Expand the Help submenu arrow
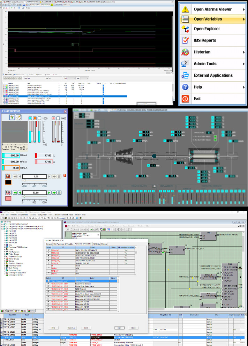The height and width of the screenshot is (346, 248). [244, 87]
